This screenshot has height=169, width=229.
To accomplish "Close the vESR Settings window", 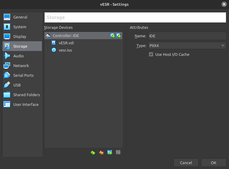I will coord(224,4).
